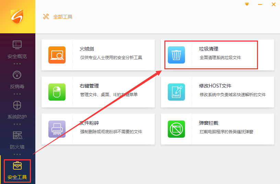Close the Huorong window

(x=273, y=4)
